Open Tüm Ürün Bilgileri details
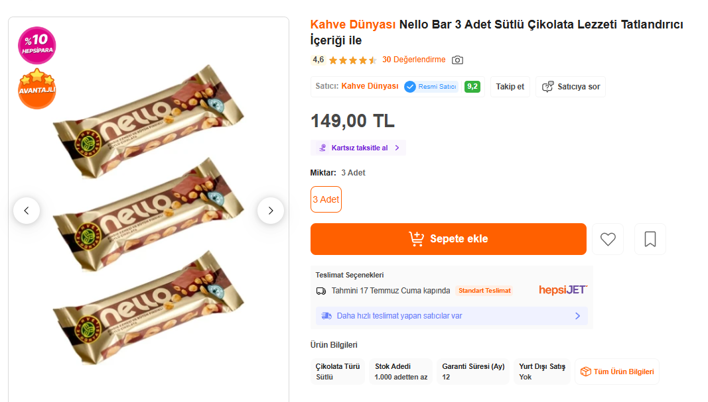This screenshot has height=402, width=708. (x=617, y=372)
